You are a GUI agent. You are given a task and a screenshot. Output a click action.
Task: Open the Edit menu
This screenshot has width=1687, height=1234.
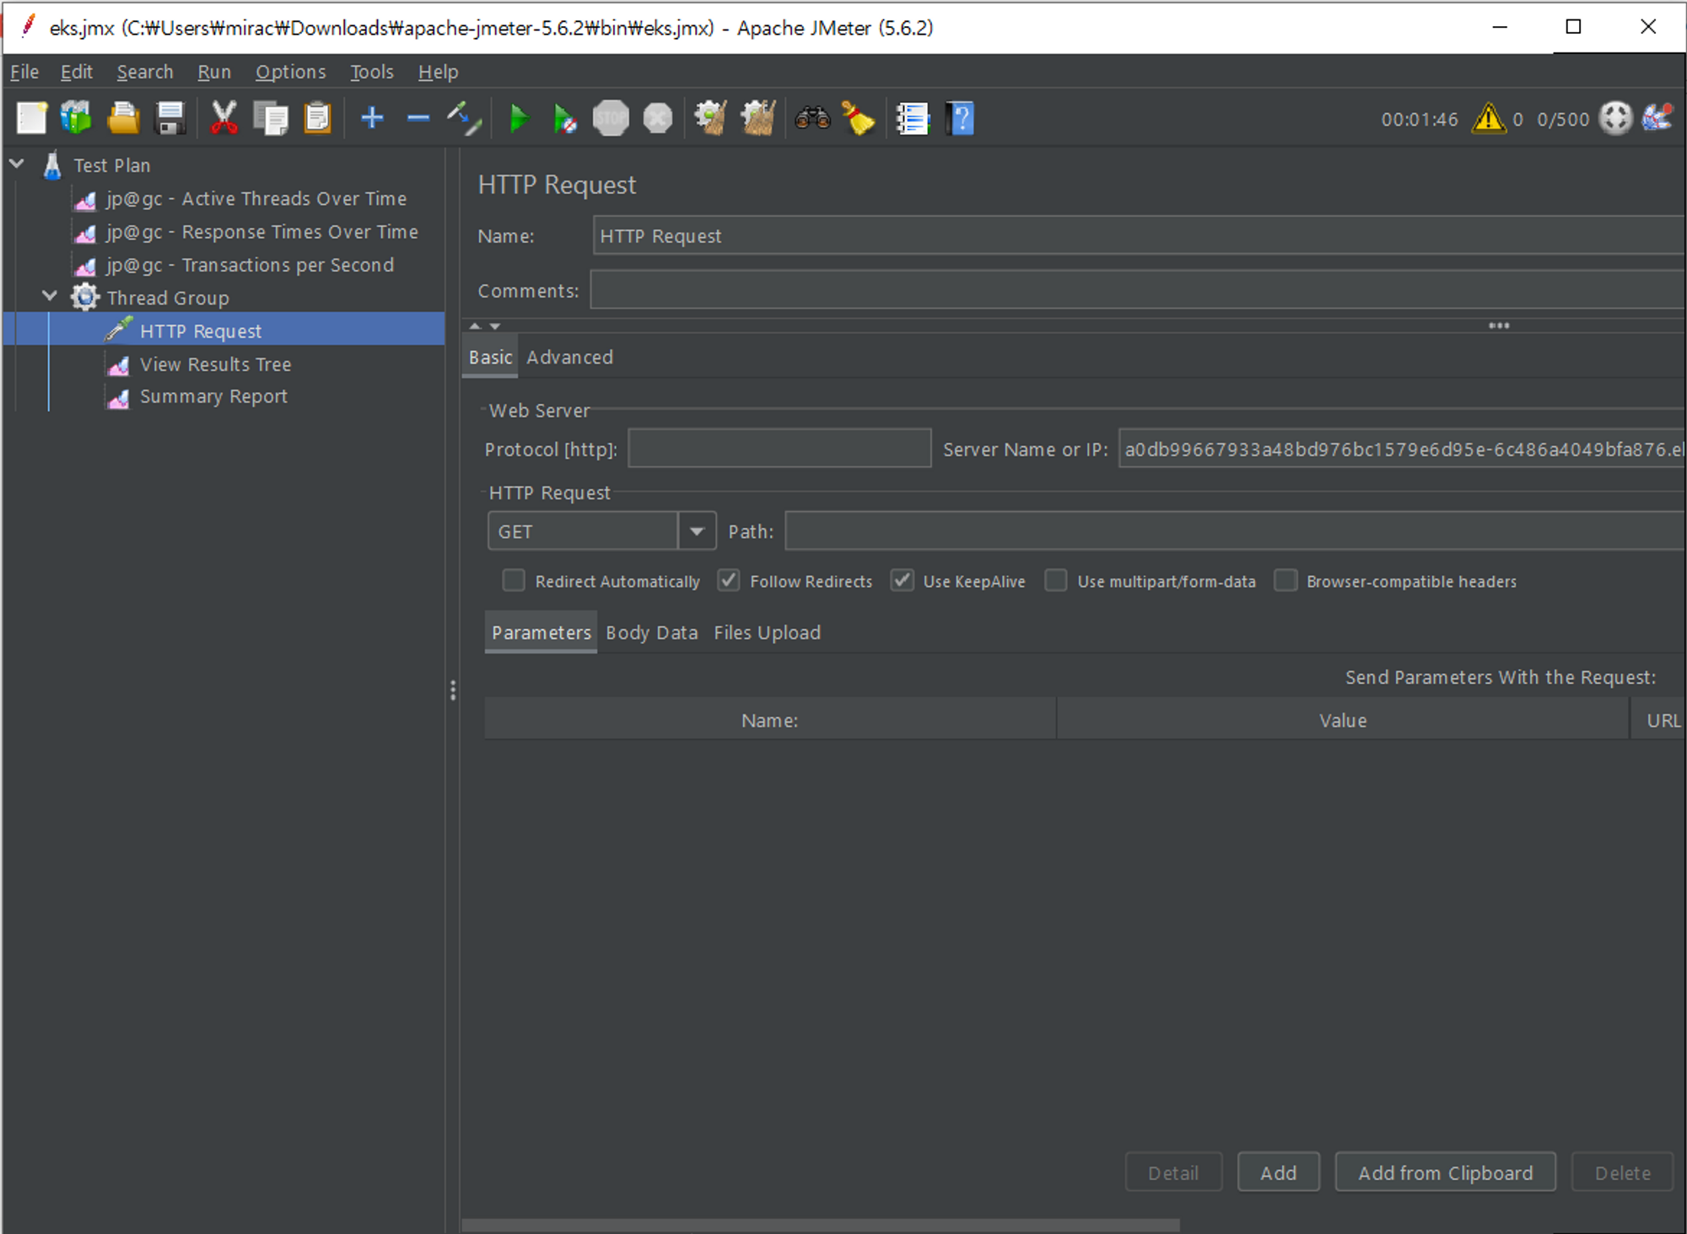tap(77, 72)
